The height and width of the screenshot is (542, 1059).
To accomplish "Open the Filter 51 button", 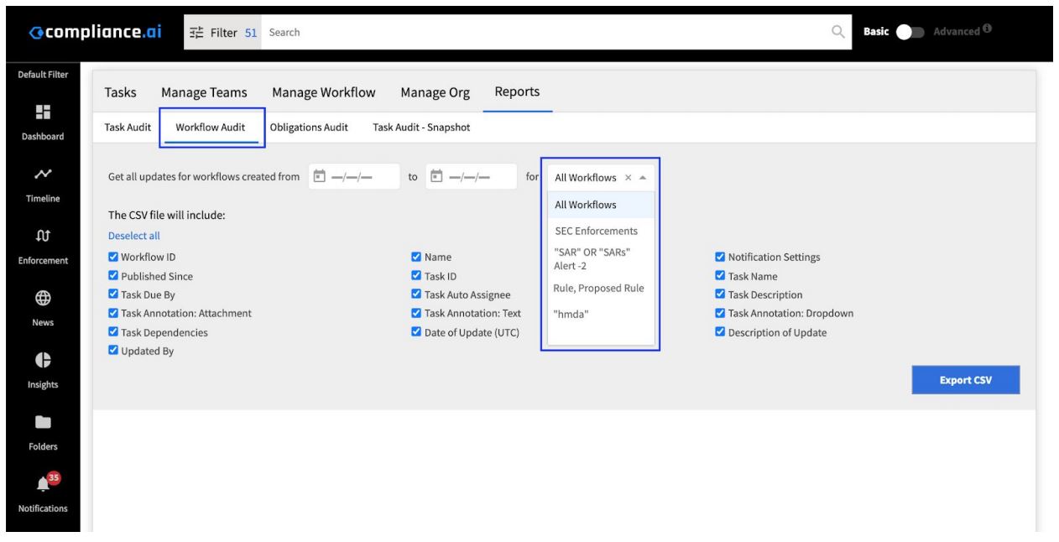I will point(223,32).
